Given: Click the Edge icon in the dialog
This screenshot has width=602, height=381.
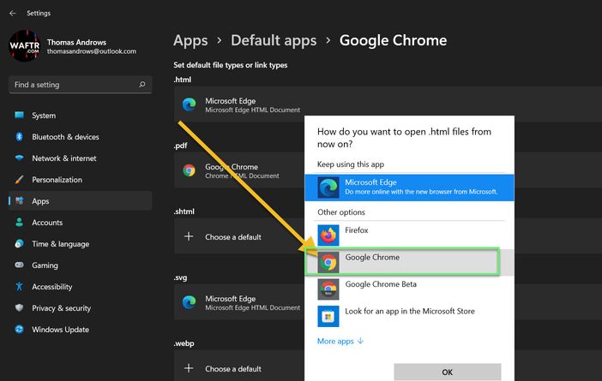Looking at the screenshot, I should pos(328,188).
